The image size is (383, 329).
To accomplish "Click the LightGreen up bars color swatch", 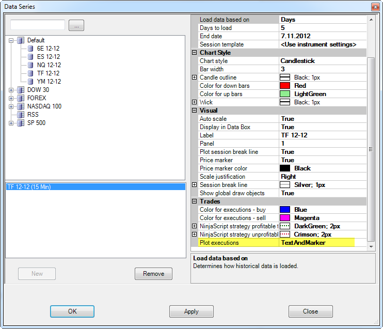I will pos(285,94).
